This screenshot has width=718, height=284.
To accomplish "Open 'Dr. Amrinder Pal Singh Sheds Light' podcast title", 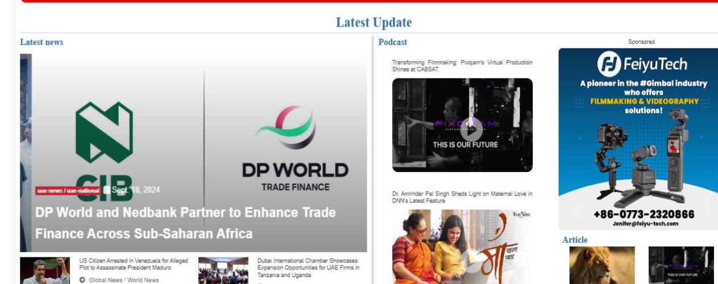I will pyautogui.click(x=462, y=197).
